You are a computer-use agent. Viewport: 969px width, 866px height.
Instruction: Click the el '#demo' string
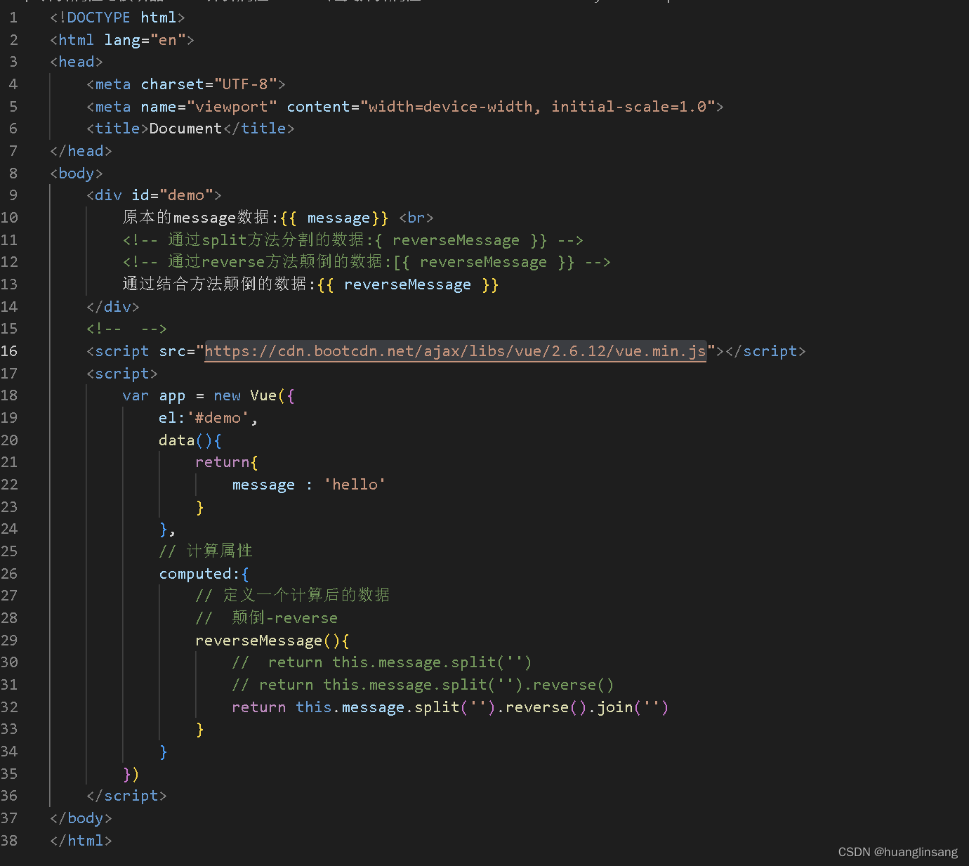coord(218,418)
